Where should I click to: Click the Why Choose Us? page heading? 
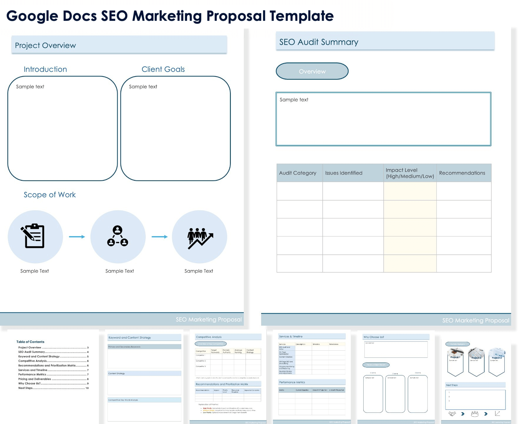tap(396, 337)
